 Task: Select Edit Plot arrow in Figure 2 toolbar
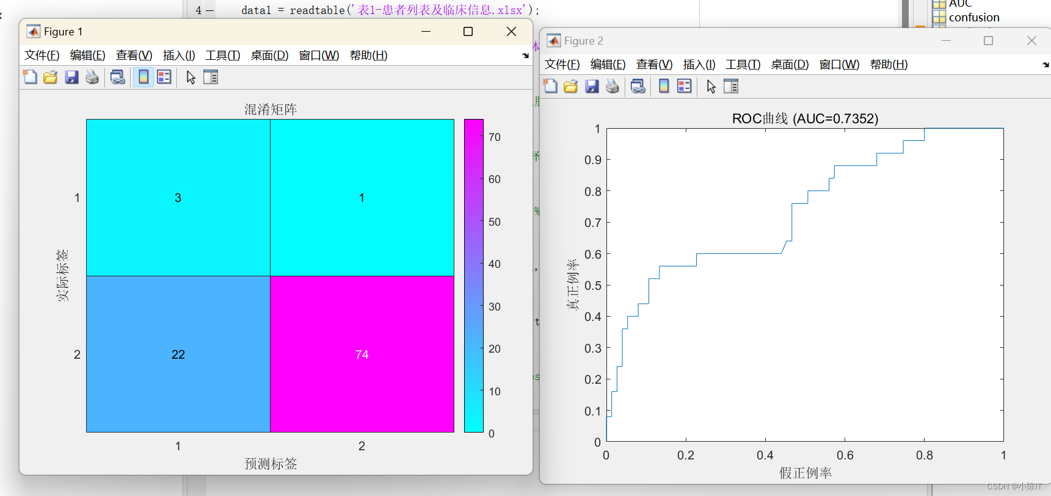(x=711, y=87)
